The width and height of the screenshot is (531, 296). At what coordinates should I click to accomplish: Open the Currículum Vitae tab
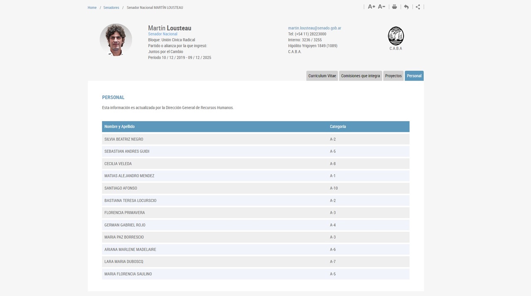point(322,76)
